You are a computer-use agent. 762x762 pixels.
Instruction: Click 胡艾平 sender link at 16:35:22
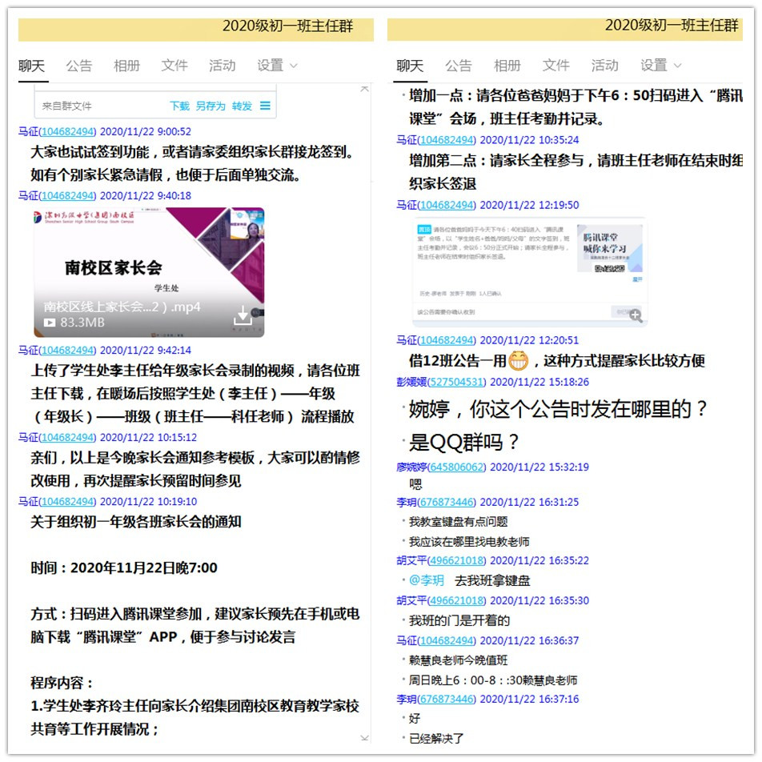tap(441, 560)
